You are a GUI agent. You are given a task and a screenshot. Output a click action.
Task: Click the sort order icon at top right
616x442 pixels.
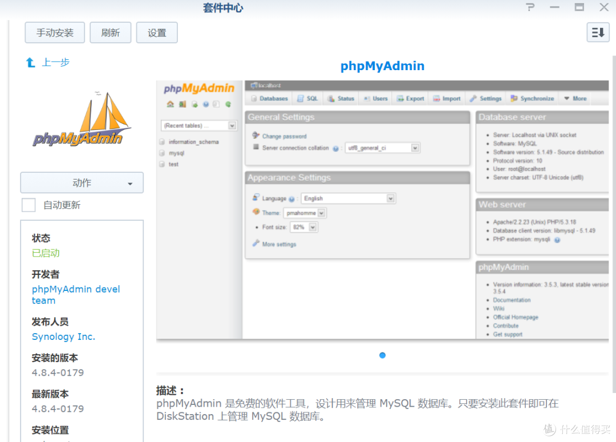pyautogui.click(x=597, y=33)
